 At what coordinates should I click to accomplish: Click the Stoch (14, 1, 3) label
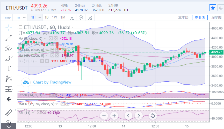(31, 95)
